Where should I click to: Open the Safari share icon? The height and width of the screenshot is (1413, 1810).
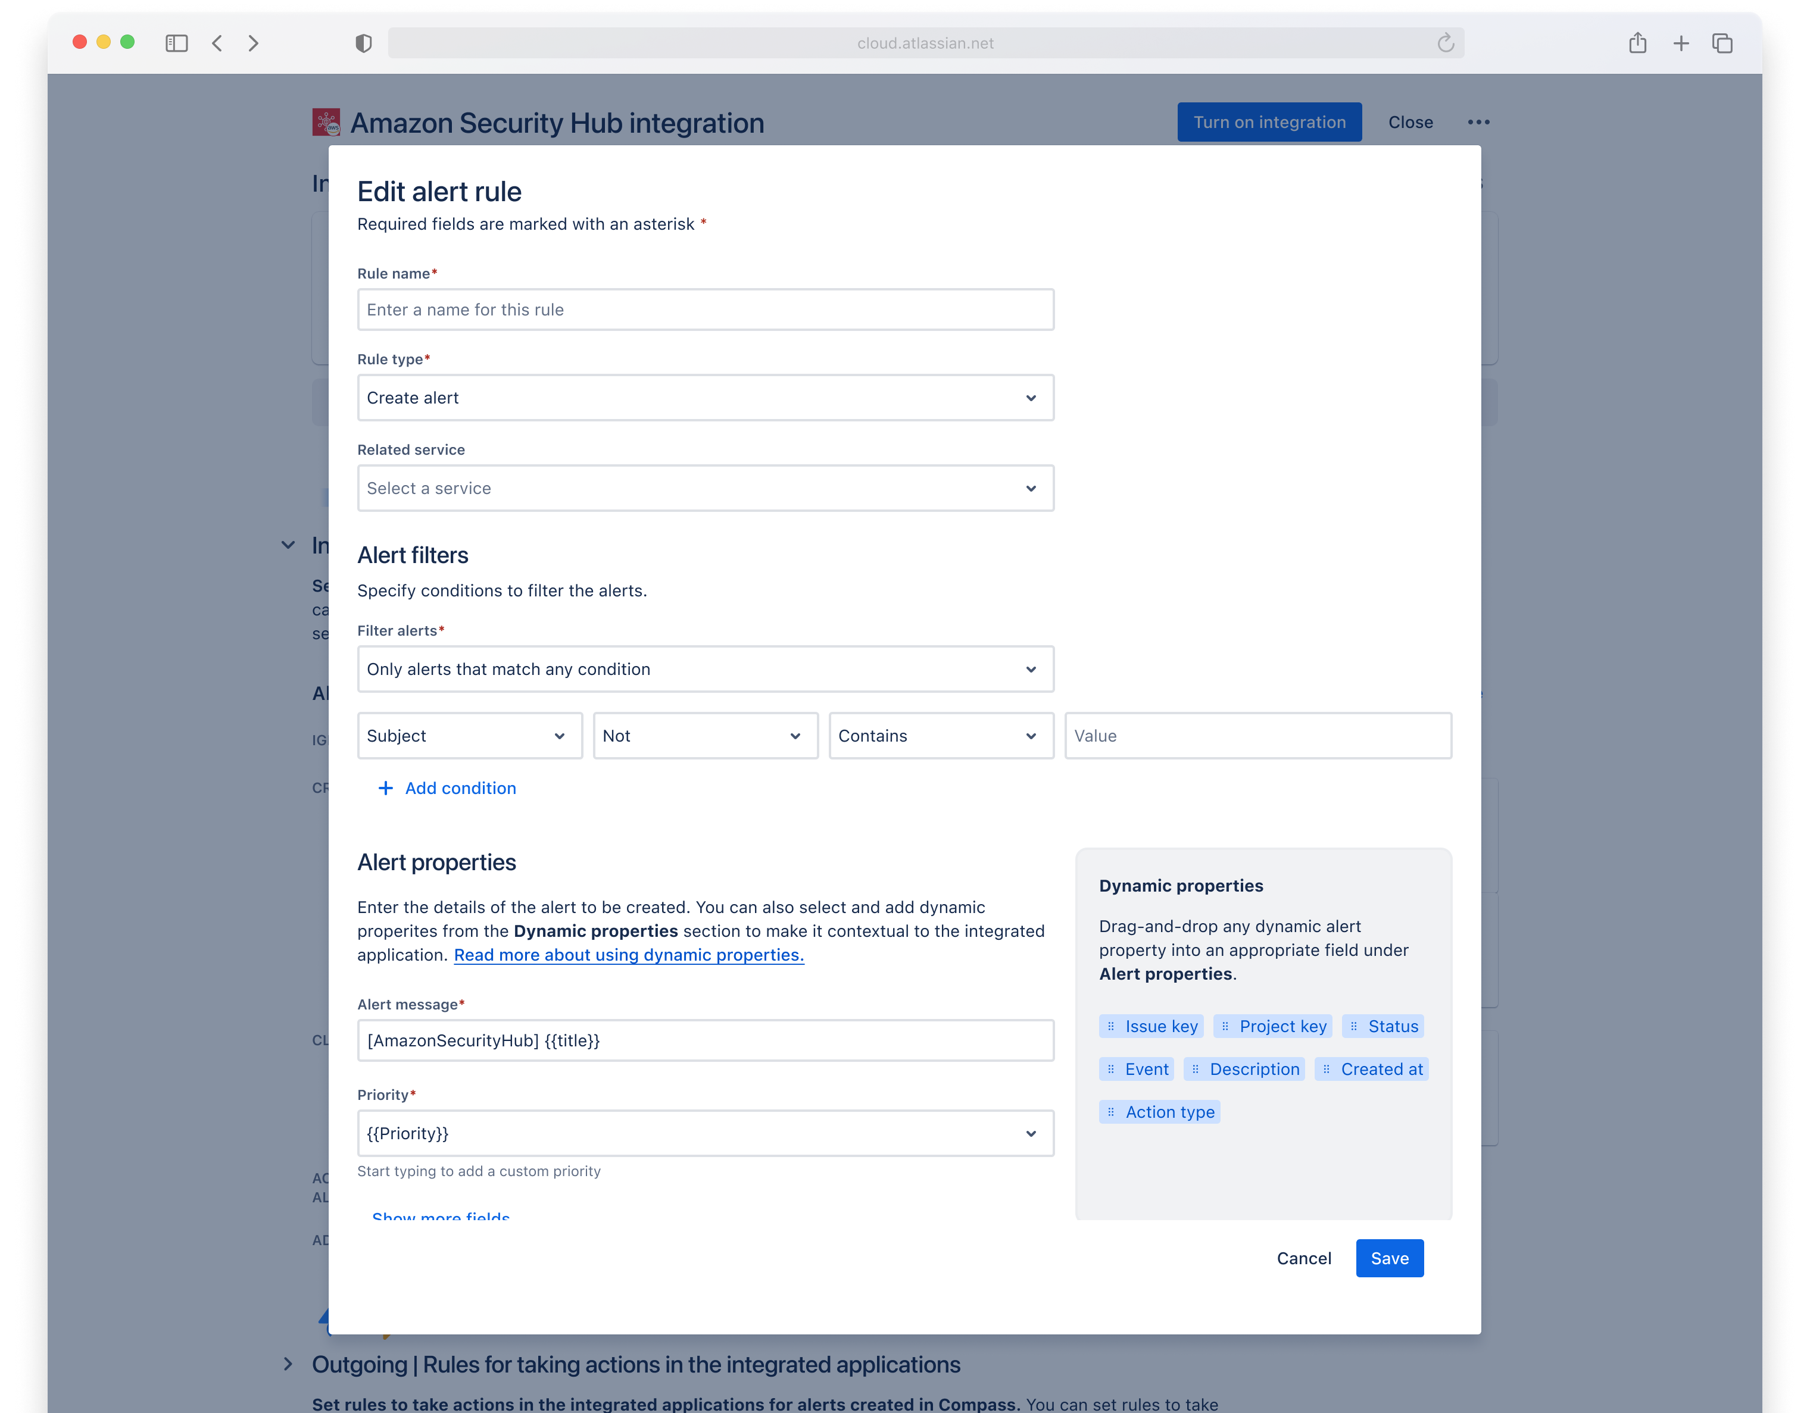(x=1637, y=42)
